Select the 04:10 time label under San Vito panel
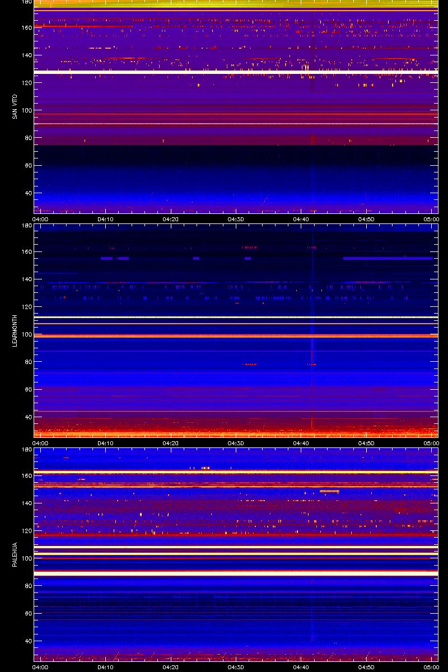The image size is (448, 672). pyautogui.click(x=106, y=219)
